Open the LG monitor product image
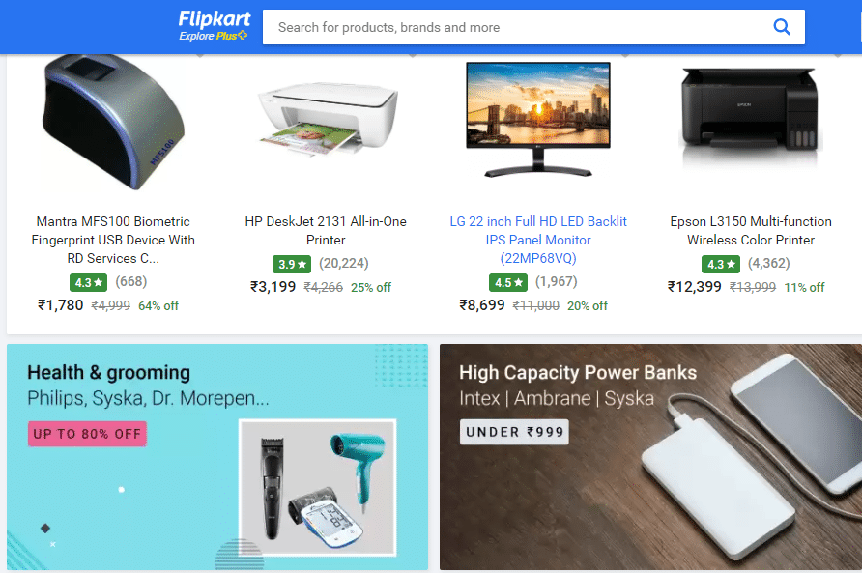The image size is (862, 573). click(538, 119)
